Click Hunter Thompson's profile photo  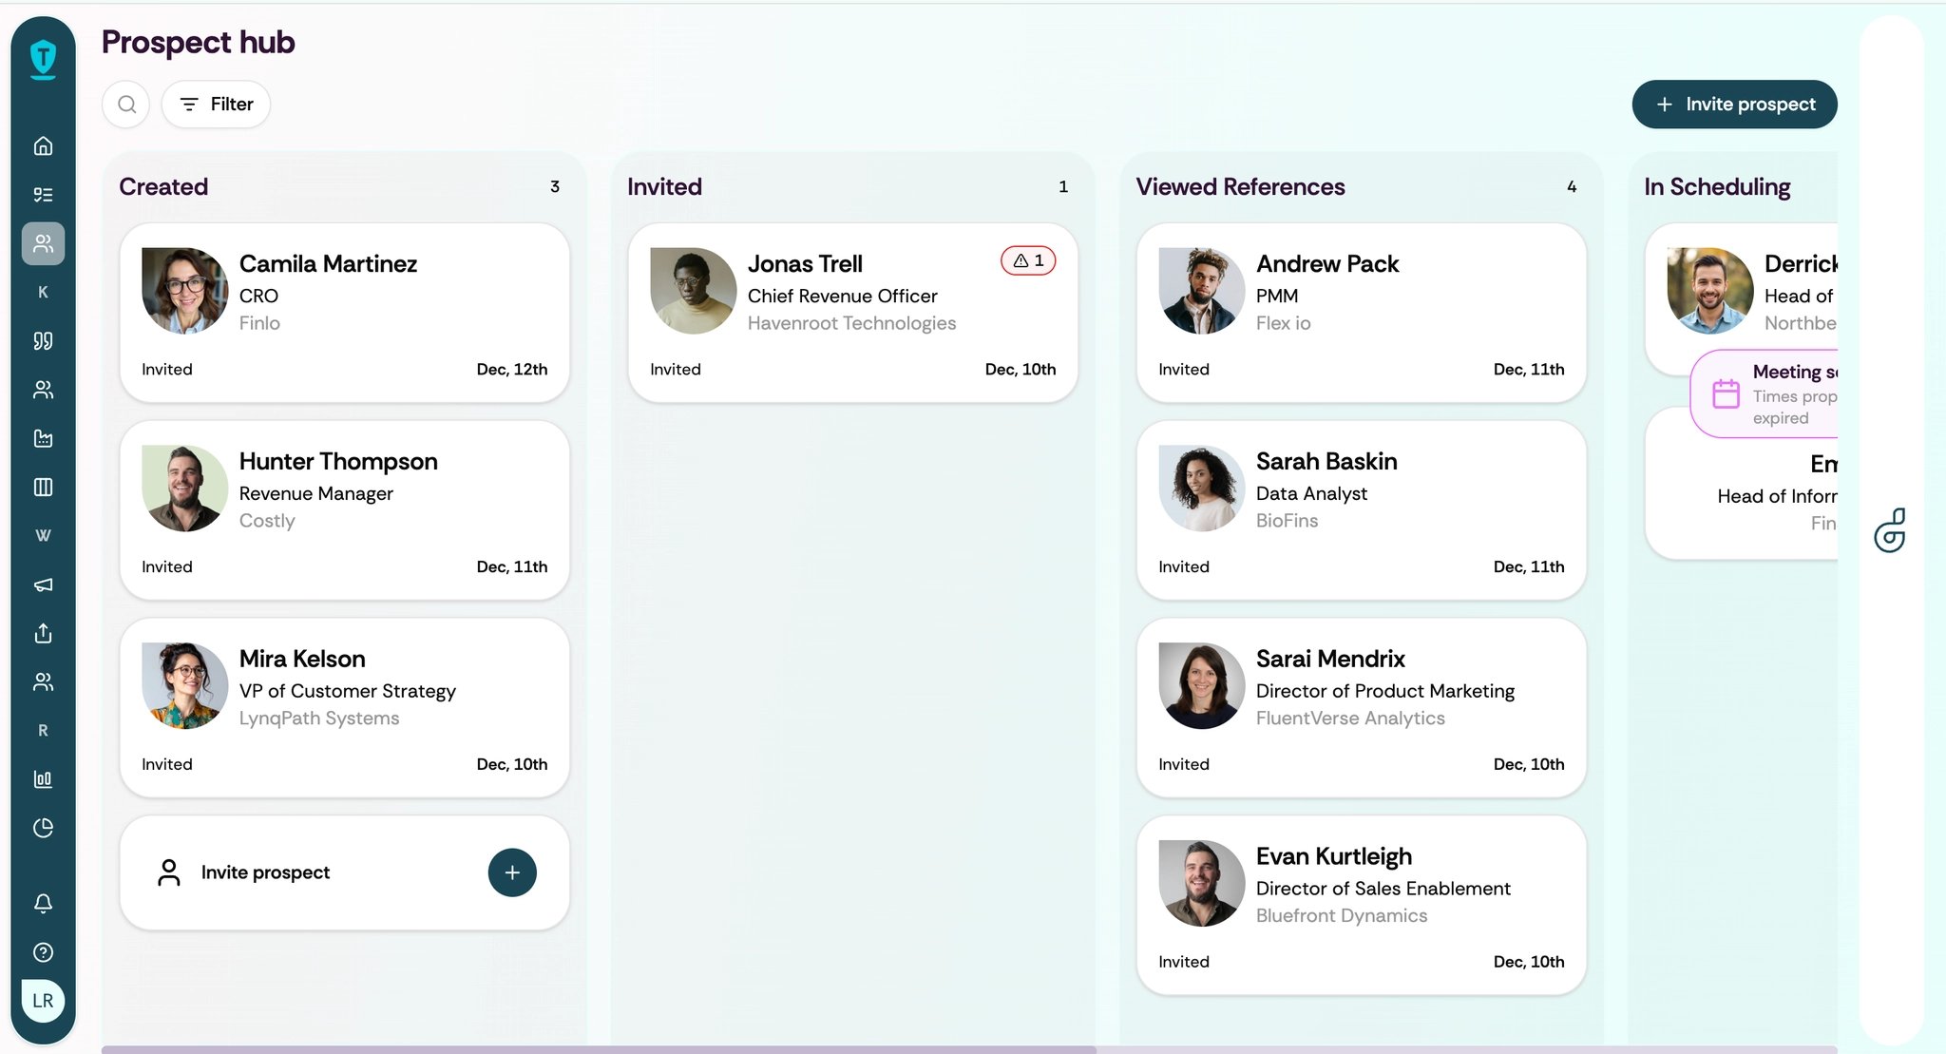pyautogui.click(x=184, y=489)
